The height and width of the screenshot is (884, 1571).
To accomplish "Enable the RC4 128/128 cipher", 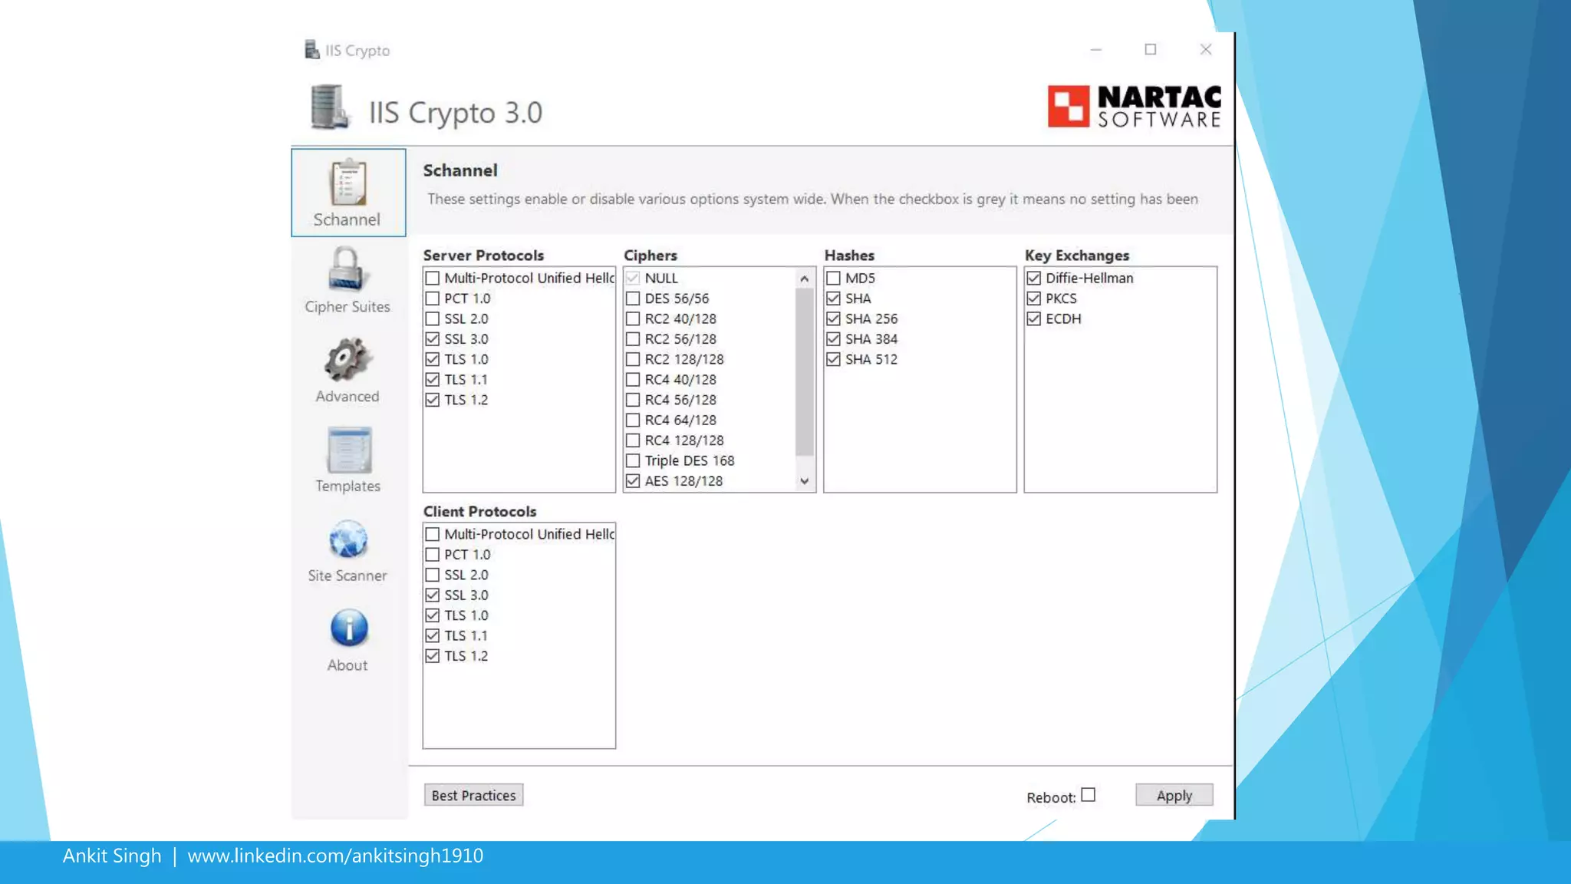I will coord(633,440).
